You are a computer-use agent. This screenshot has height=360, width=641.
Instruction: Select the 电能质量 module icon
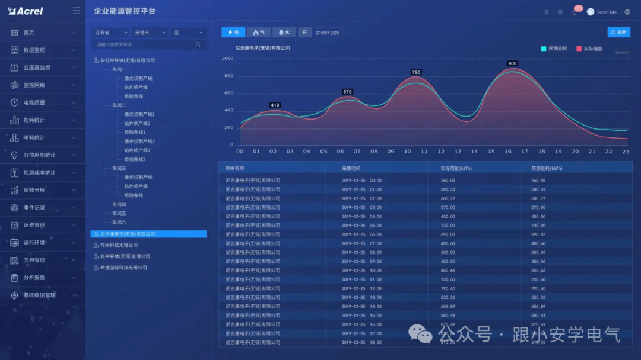point(13,102)
